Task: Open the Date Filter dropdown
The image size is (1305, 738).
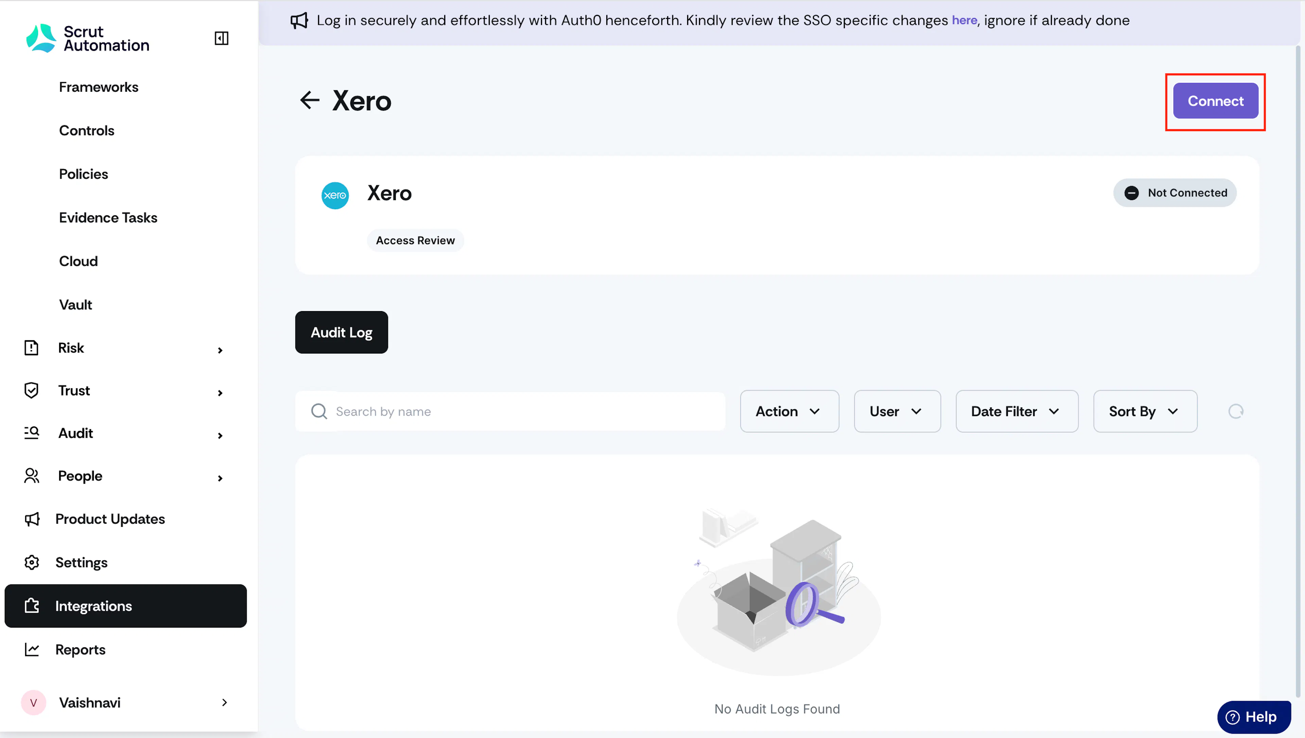Action: (1017, 411)
